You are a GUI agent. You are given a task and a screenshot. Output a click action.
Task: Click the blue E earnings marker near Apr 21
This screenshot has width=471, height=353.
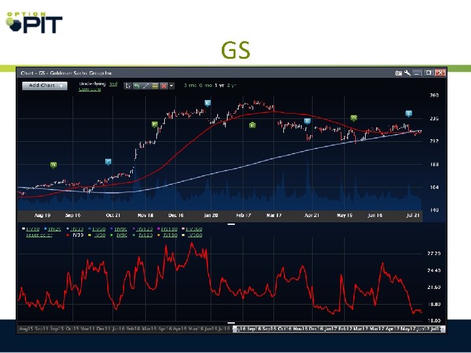[307, 121]
